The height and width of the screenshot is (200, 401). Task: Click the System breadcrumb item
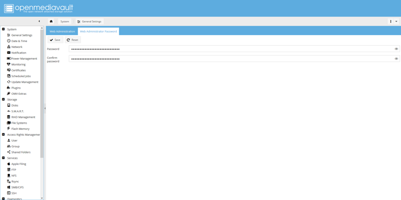[x=65, y=22]
